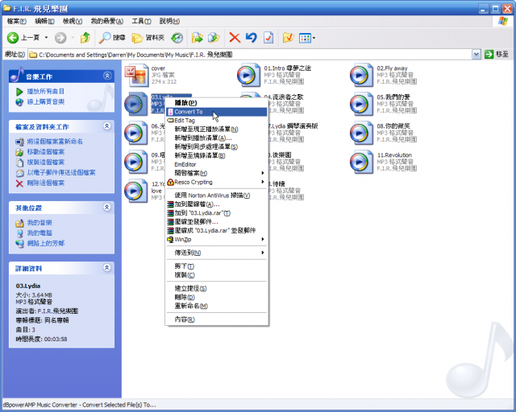Toggle the Folders pane button

148,38
